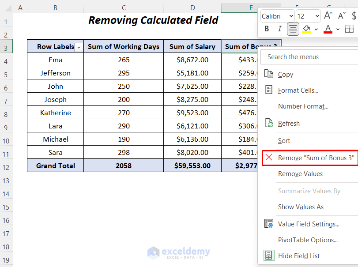Screen dimensions: 358x267
Task: Select Copy from the context menu
Action: click(286, 74)
